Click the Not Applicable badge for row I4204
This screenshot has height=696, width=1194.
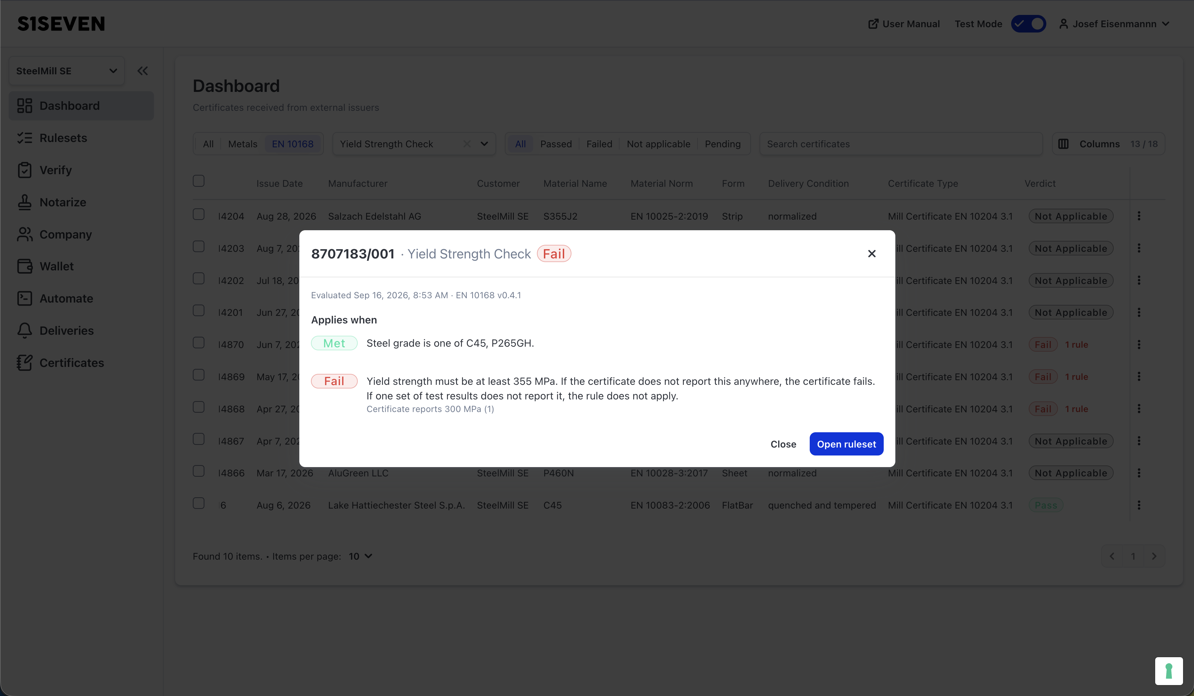tap(1071, 216)
